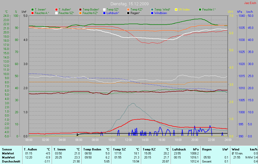This screenshot has width=258, height=164.
Task: Click the T. Außen minimum value -4.5
Action: [48, 153]
